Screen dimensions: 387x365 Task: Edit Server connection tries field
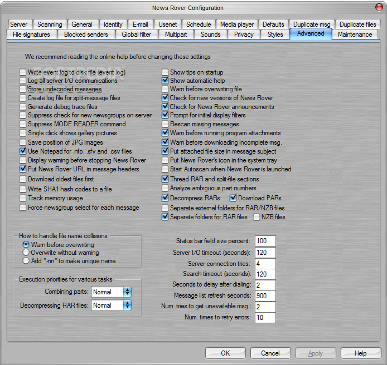(x=265, y=264)
